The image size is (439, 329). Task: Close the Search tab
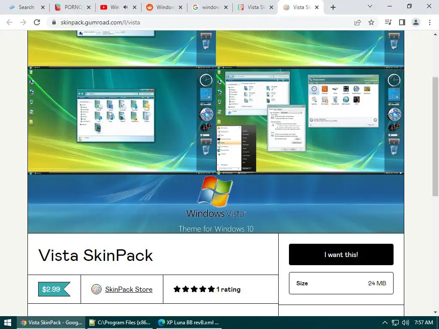(43, 7)
